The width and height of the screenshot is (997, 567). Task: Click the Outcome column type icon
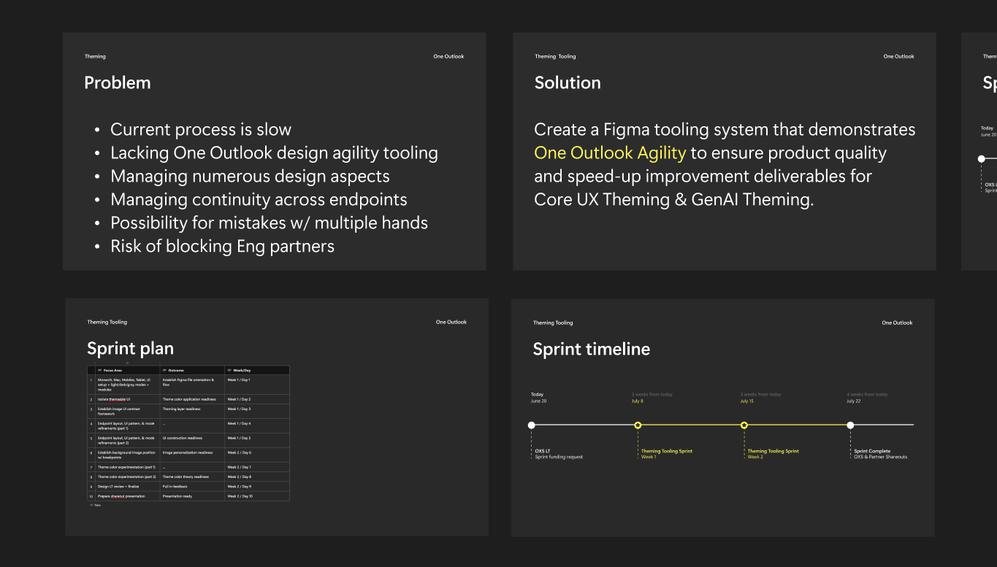164,371
